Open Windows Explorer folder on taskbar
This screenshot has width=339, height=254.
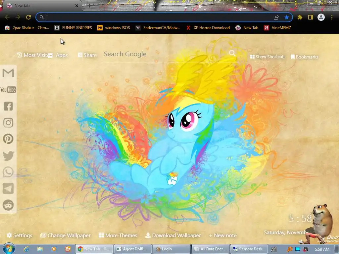[40, 249]
